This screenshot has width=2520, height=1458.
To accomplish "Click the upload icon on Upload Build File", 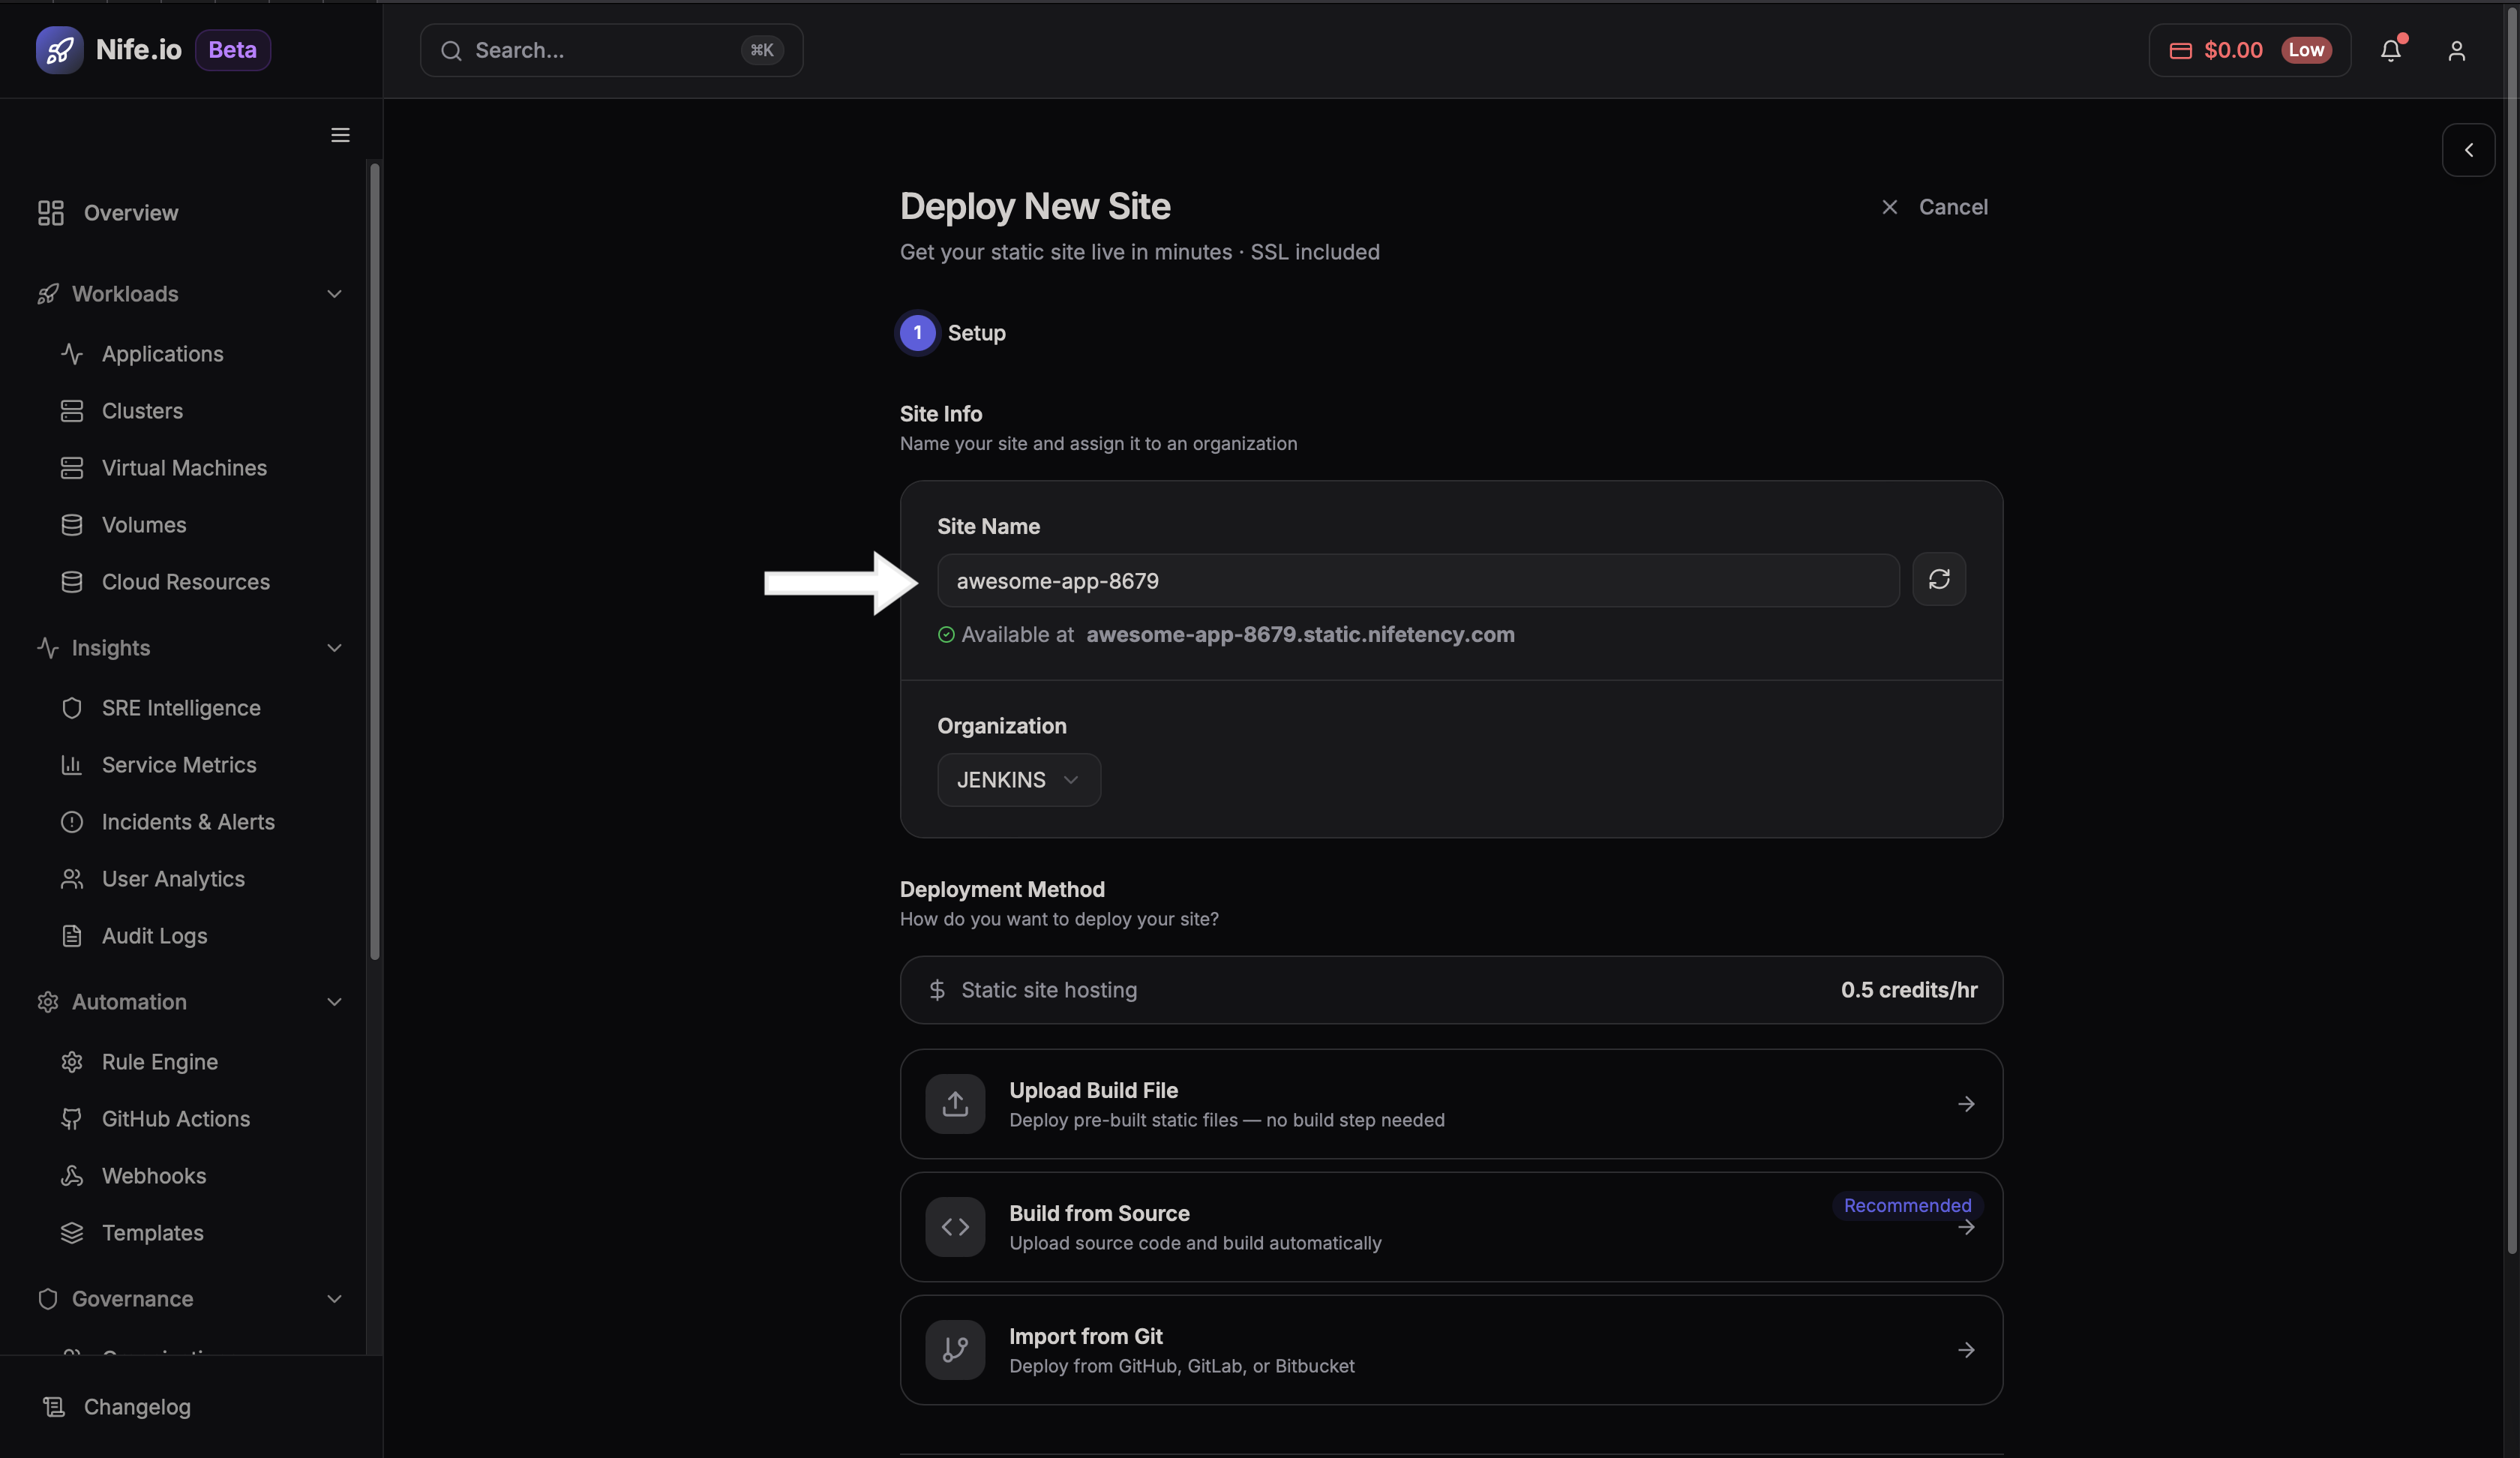I will [954, 1104].
